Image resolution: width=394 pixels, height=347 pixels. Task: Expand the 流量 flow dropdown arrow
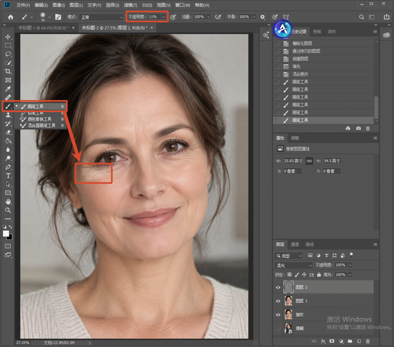tap(209, 17)
